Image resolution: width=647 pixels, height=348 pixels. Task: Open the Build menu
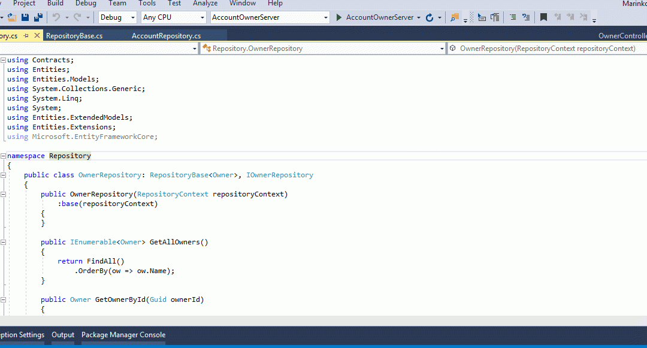tap(55, 4)
